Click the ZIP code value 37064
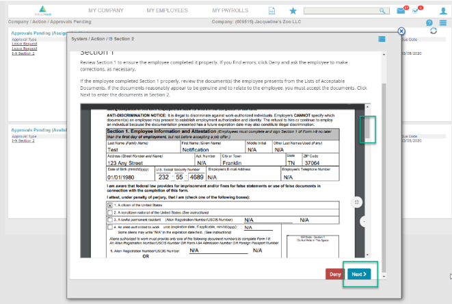Image resolution: width=452 pixels, height=304 pixels. [x=312, y=163]
